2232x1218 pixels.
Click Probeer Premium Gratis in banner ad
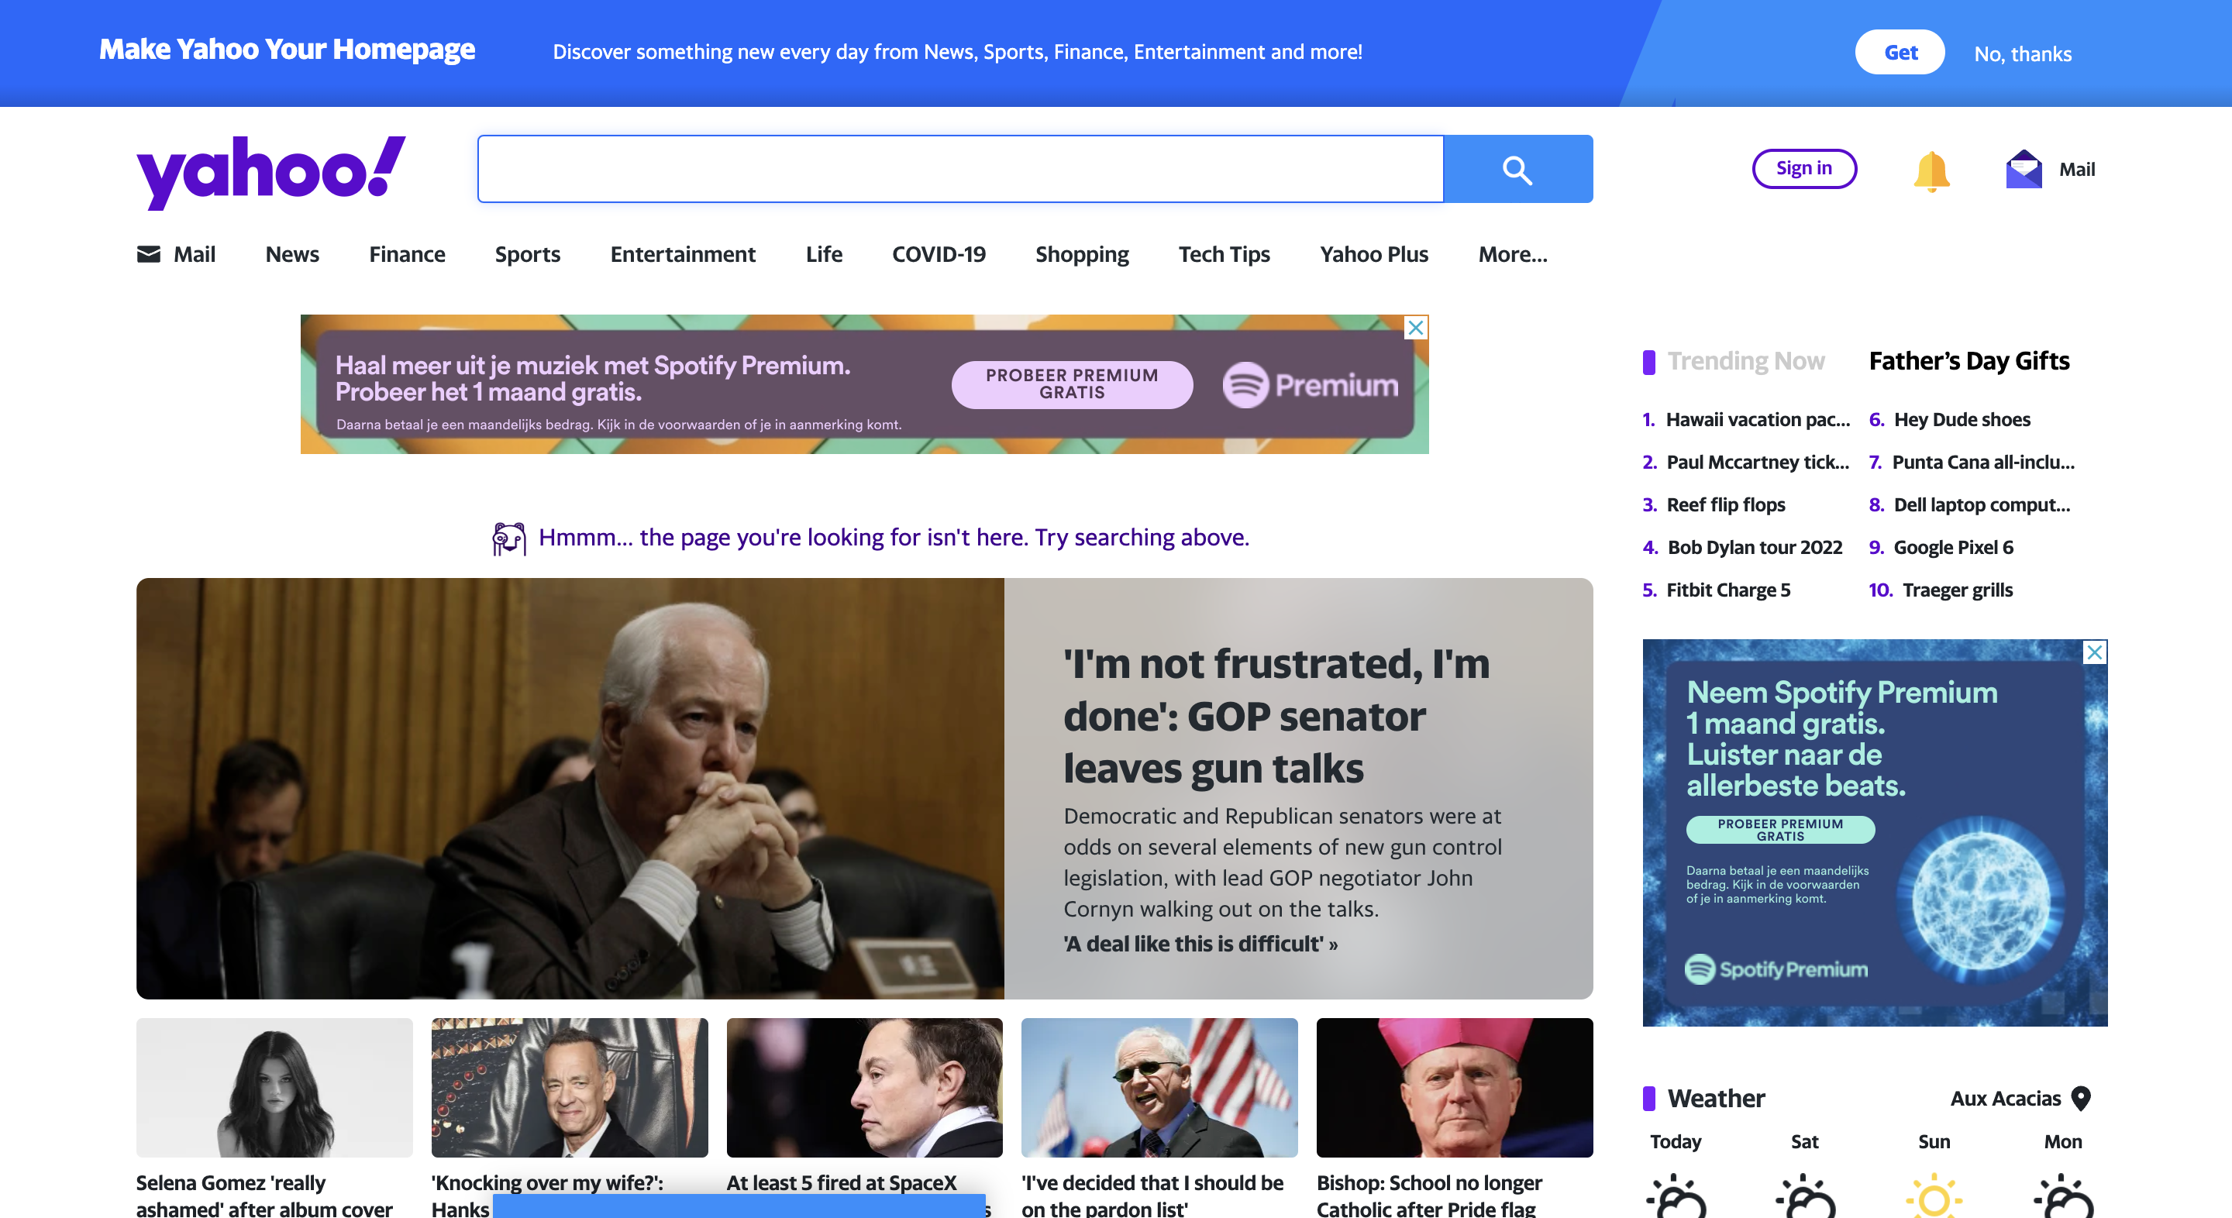pyautogui.click(x=1071, y=384)
